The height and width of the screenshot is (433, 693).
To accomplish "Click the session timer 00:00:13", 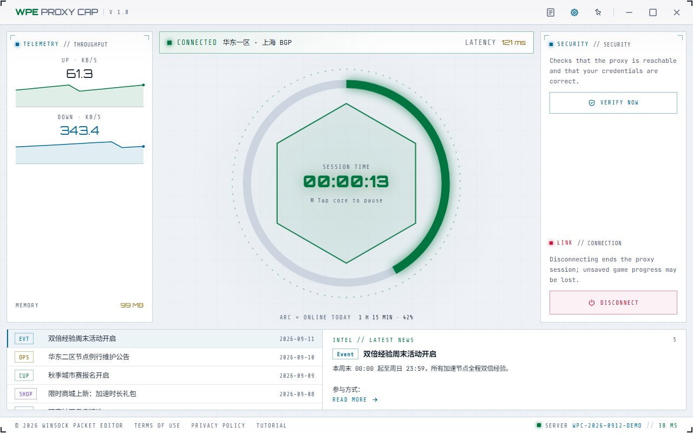I will tap(346, 182).
